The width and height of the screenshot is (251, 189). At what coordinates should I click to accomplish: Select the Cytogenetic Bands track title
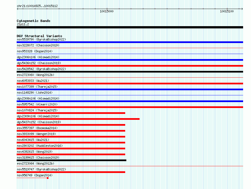(34, 21)
